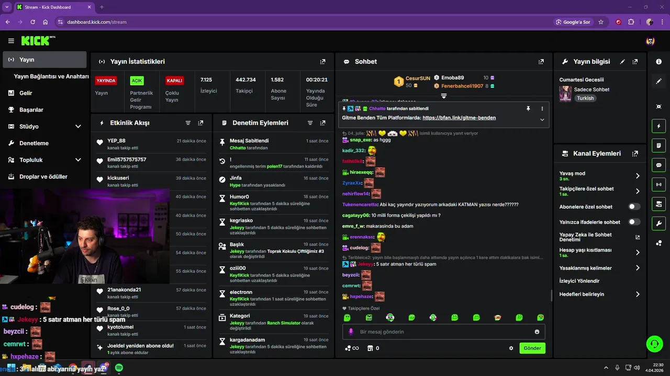The width and height of the screenshot is (670, 376).
Task: Open the green support headset button
Action: point(654,344)
